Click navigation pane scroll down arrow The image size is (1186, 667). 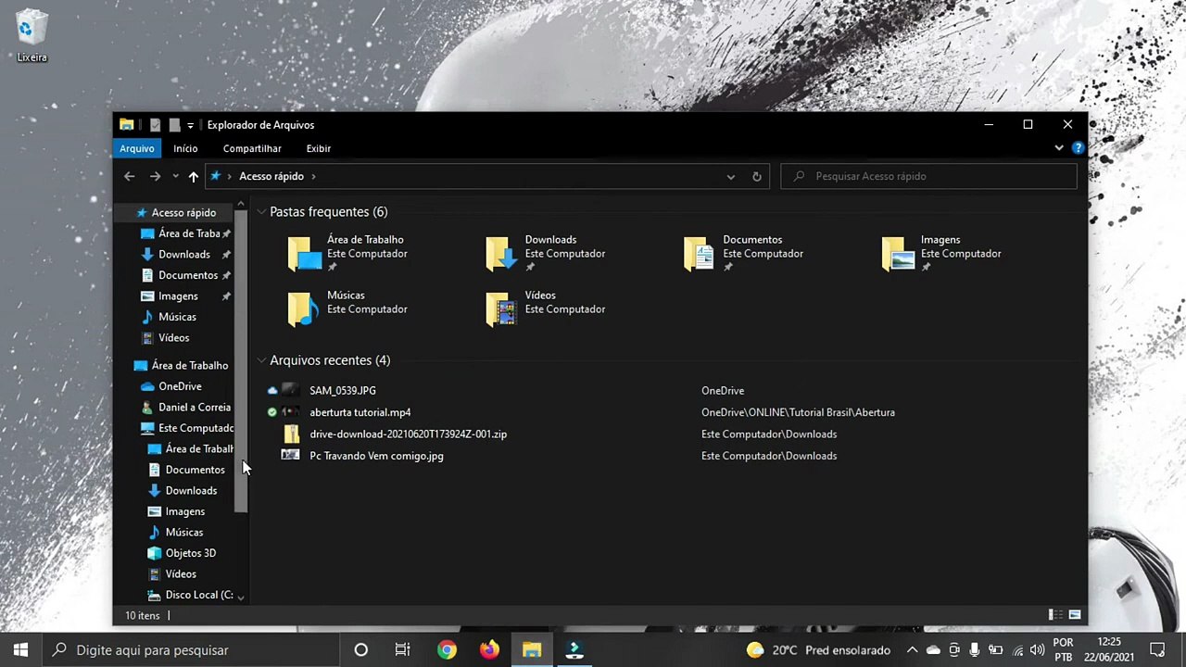click(241, 598)
